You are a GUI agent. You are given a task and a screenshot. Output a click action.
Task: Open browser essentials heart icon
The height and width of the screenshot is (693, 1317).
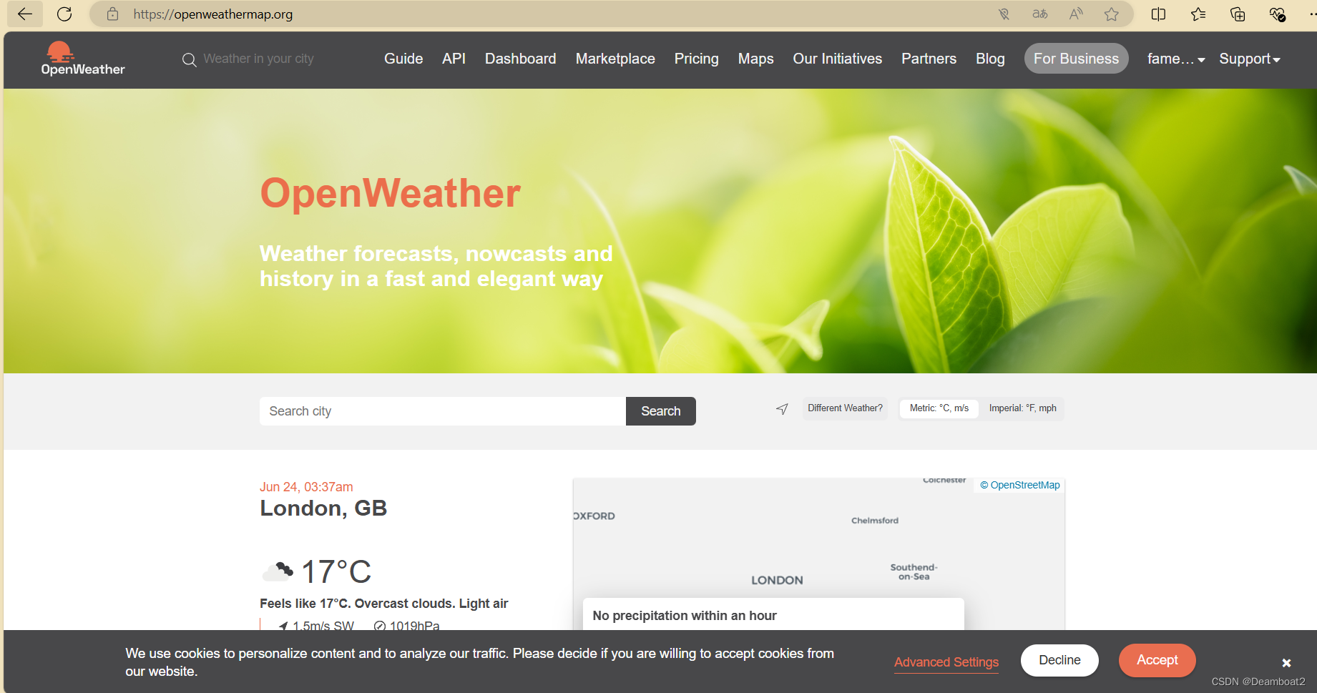coord(1277,14)
